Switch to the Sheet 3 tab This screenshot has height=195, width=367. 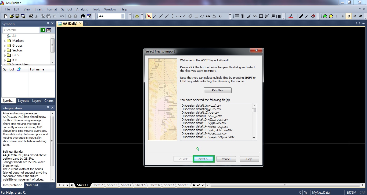(112, 185)
